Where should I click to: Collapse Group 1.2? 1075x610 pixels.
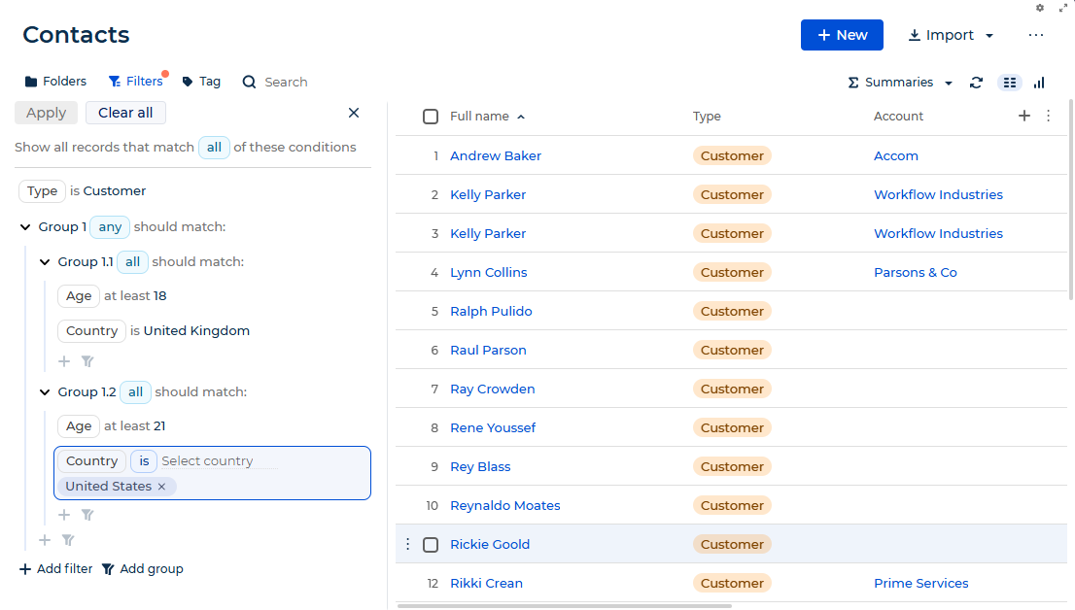(45, 392)
